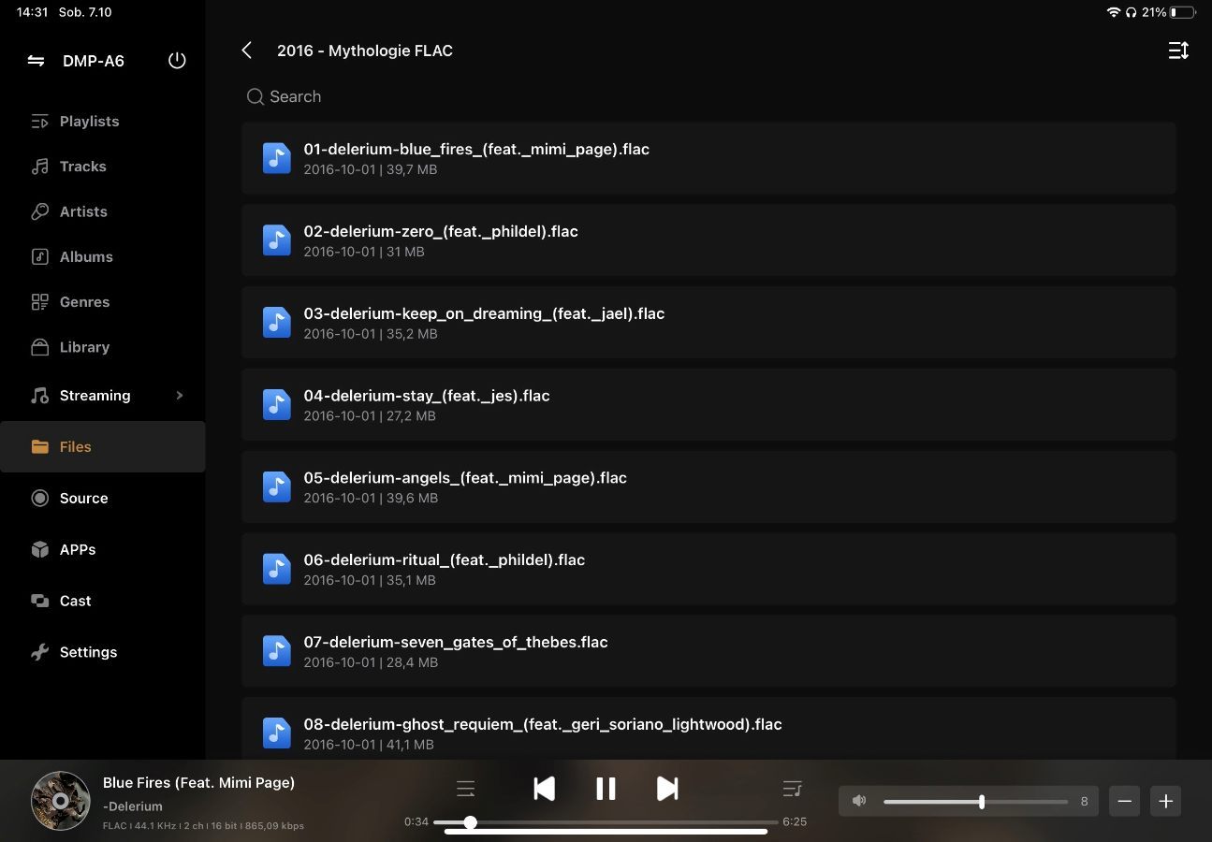Screen dimensions: 1212x842
Task: Play 03-delerium-keep_on_dreaming file
Action: [708, 323]
